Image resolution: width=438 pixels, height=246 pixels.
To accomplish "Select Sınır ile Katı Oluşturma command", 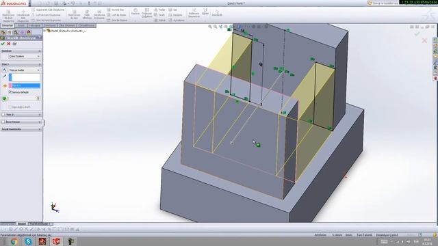I will pos(46,20).
